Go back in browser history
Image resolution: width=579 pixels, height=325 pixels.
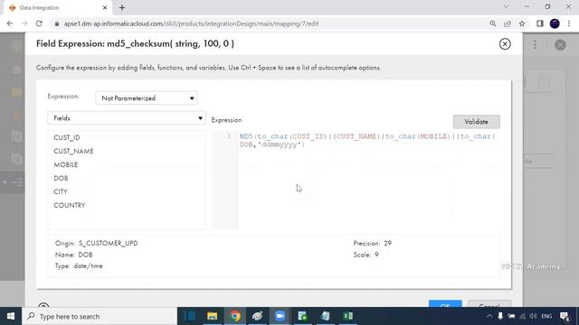click(x=10, y=23)
